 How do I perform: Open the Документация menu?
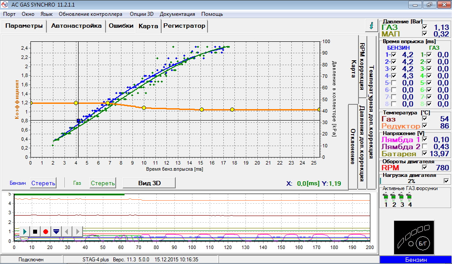177,14
